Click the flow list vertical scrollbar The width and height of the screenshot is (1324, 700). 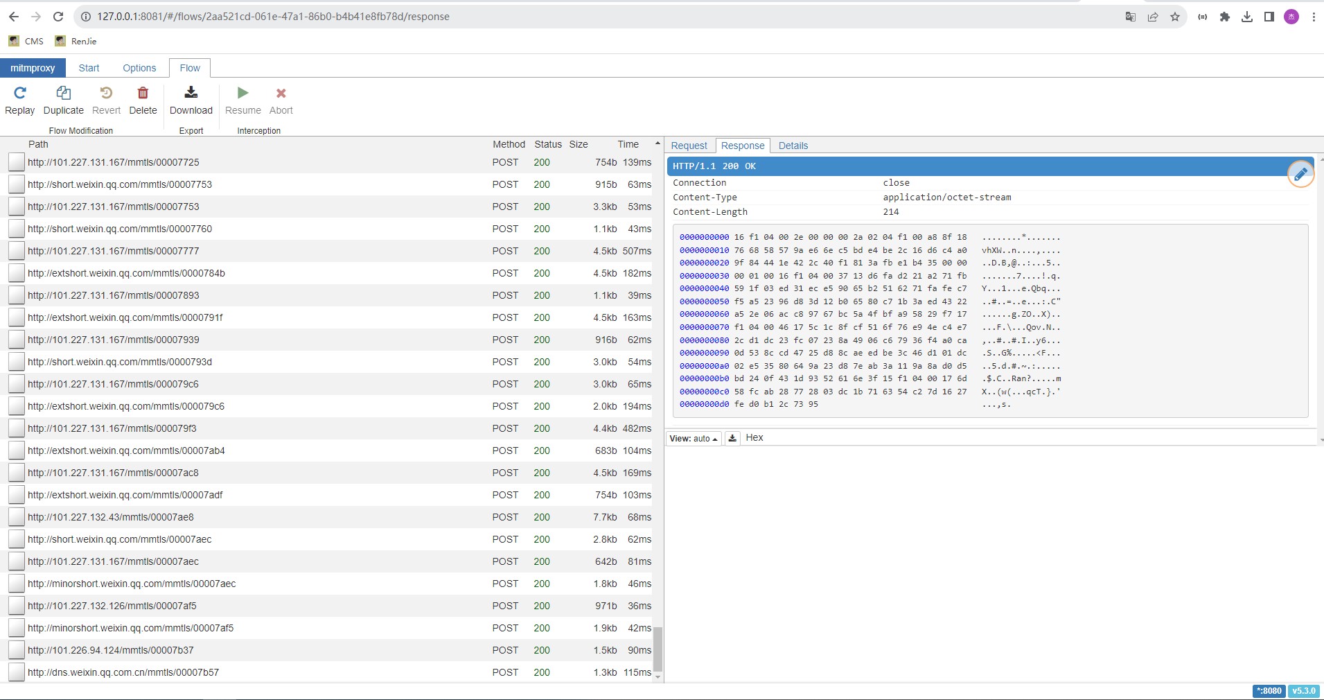(657, 649)
